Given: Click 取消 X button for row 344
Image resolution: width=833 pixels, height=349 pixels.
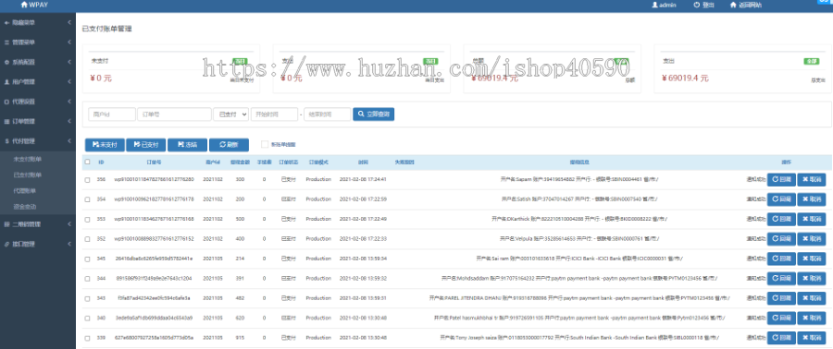Looking at the screenshot, I should [811, 278].
